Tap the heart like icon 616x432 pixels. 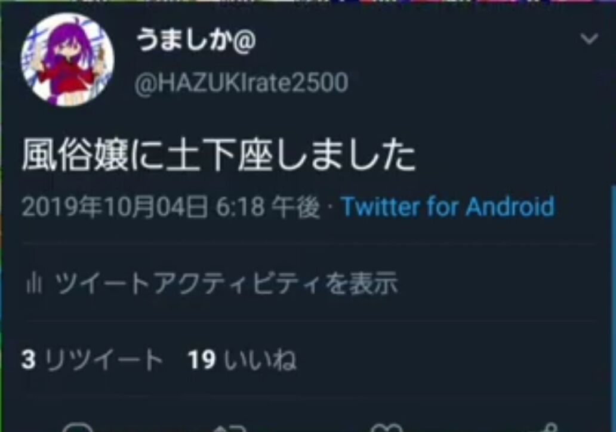coord(387,427)
